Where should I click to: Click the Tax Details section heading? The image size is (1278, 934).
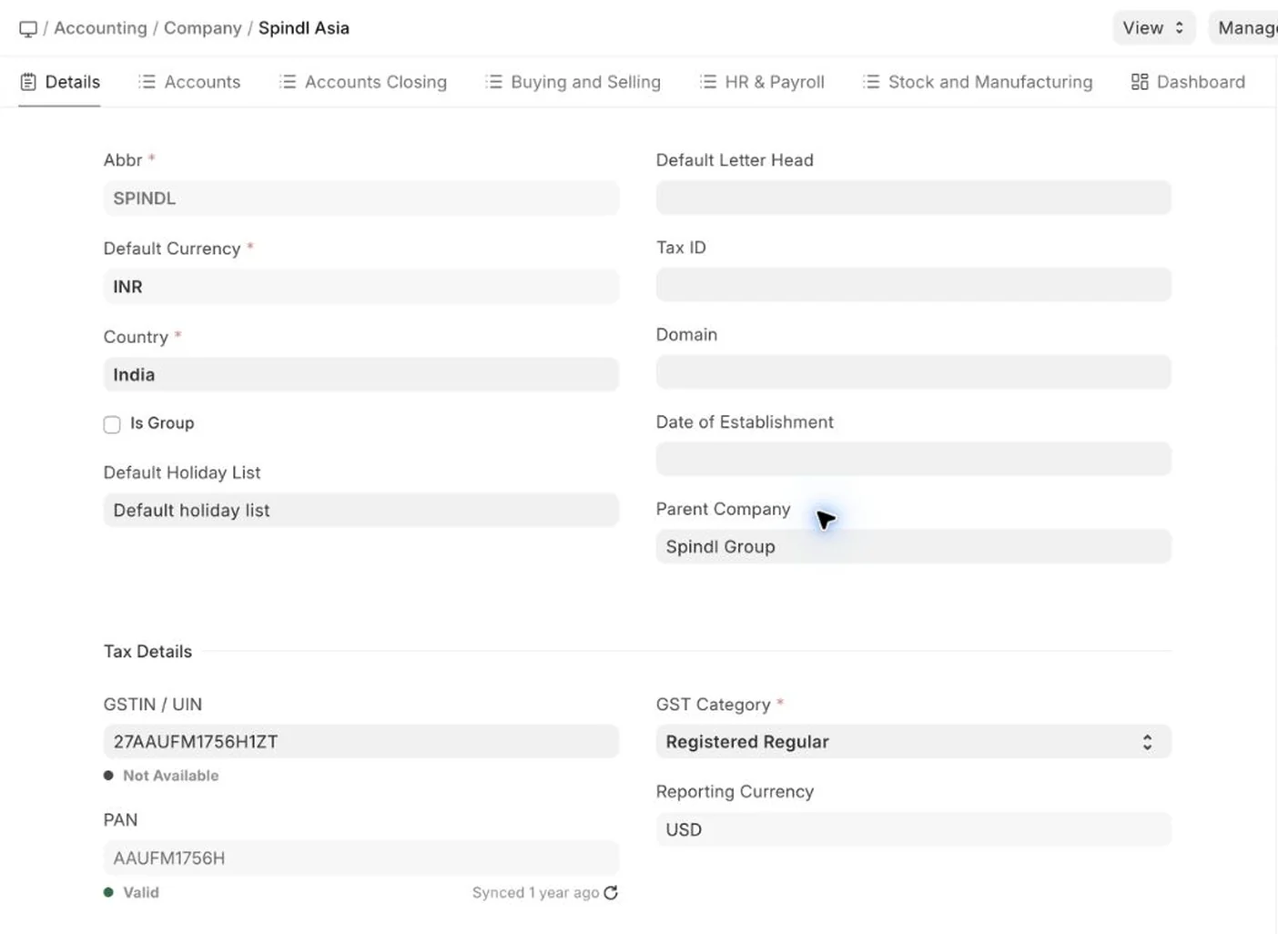coord(147,652)
